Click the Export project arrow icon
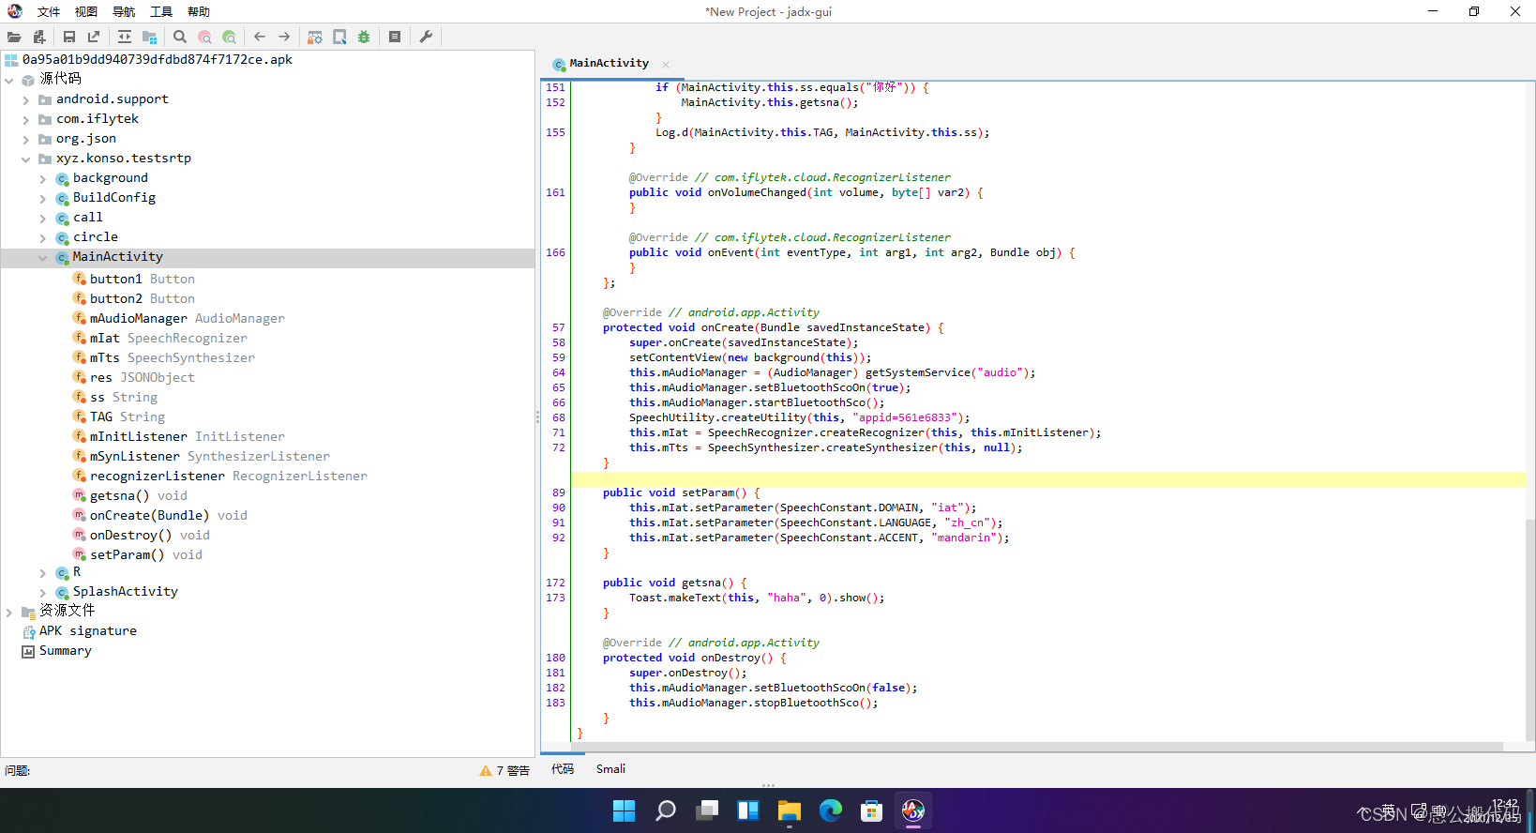Screen dimensions: 1536x833 94,37
